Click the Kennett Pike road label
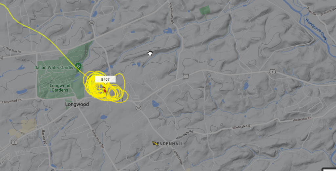This screenshot has width=336, height=171. 178,157
